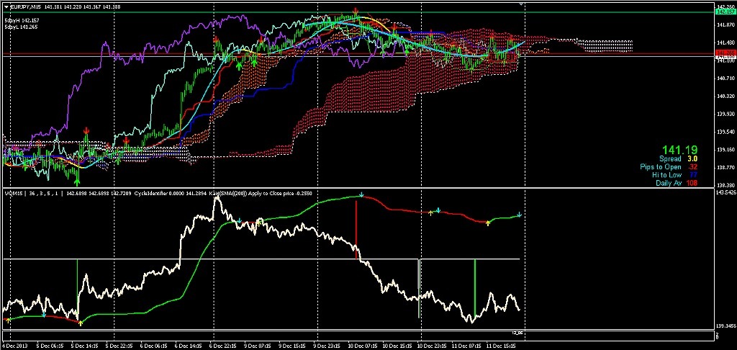Click the 141.870 price axis label
This screenshot has height=350, width=737.
click(x=724, y=24)
